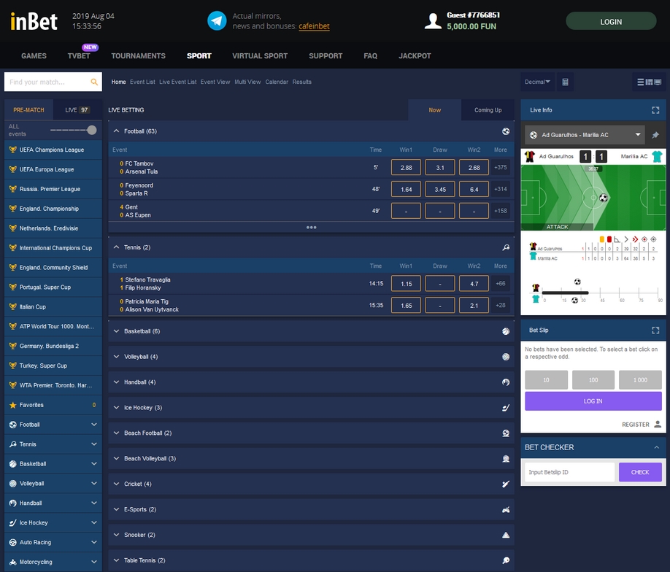Open the Telegram mirrors icon

[217, 21]
